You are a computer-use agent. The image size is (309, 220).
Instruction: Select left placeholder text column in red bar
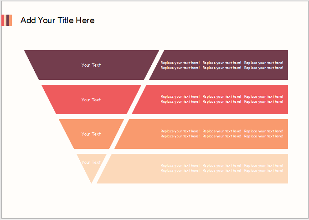tap(180, 99)
